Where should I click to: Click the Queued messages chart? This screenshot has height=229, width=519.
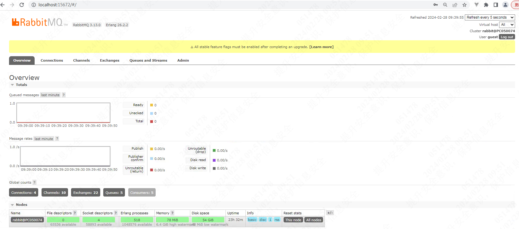click(x=64, y=113)
